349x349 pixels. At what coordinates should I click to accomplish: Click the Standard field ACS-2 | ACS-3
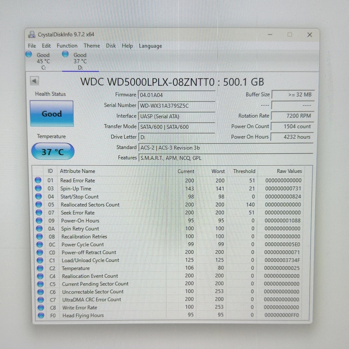pyautogui.click(x=226, y=148)
